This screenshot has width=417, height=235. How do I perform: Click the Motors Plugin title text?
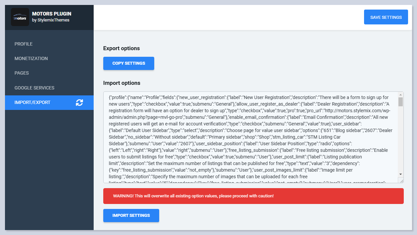point(52,14)
